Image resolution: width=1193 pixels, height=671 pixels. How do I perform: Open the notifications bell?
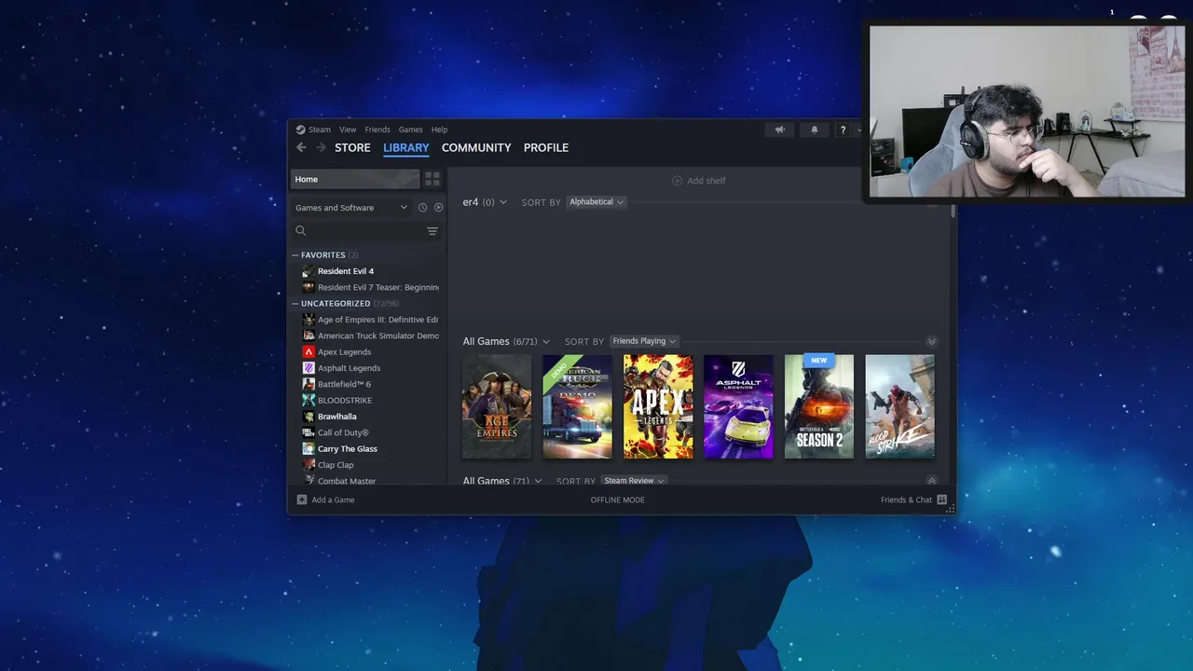814,130
